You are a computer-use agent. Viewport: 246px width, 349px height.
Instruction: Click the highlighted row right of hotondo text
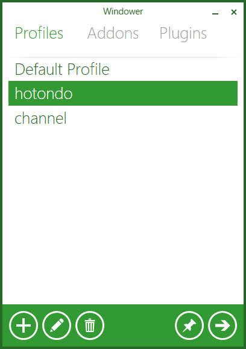pos(155,93)
